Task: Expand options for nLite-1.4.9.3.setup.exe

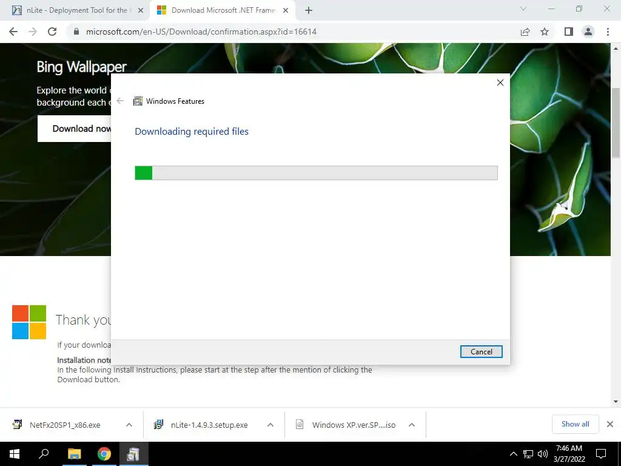Action: 270,425
